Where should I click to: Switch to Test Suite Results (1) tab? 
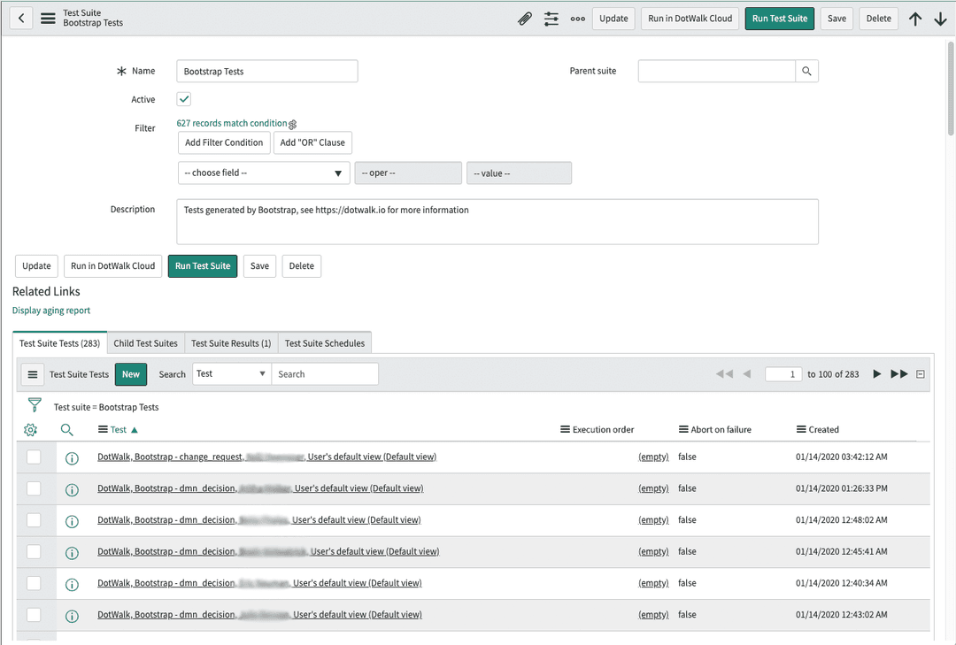point(231,343)
